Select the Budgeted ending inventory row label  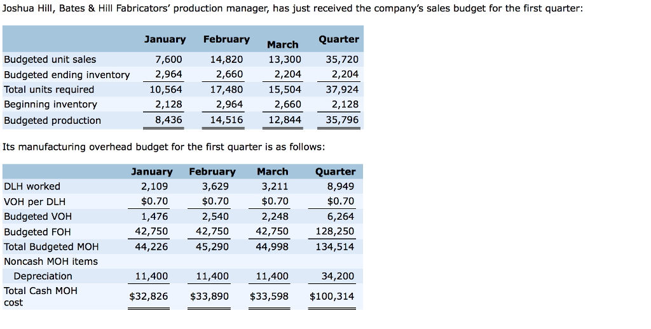point(67,75)
